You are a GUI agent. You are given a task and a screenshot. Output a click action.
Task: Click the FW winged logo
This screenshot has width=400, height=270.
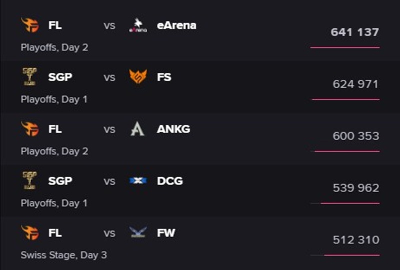pyautogui.click(x=138, y=232)
